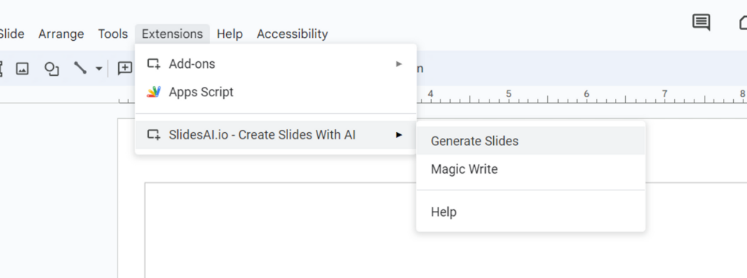Choose the Shape tool icon
This screenshot has width=747, height=278.
[52, 69]
